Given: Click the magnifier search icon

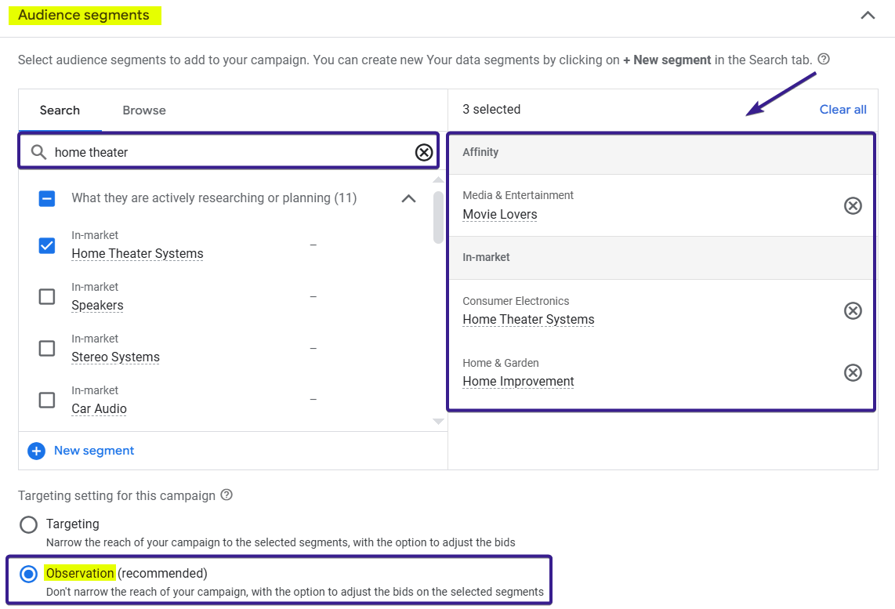Looking at the screenshot, I should point(38,152).
